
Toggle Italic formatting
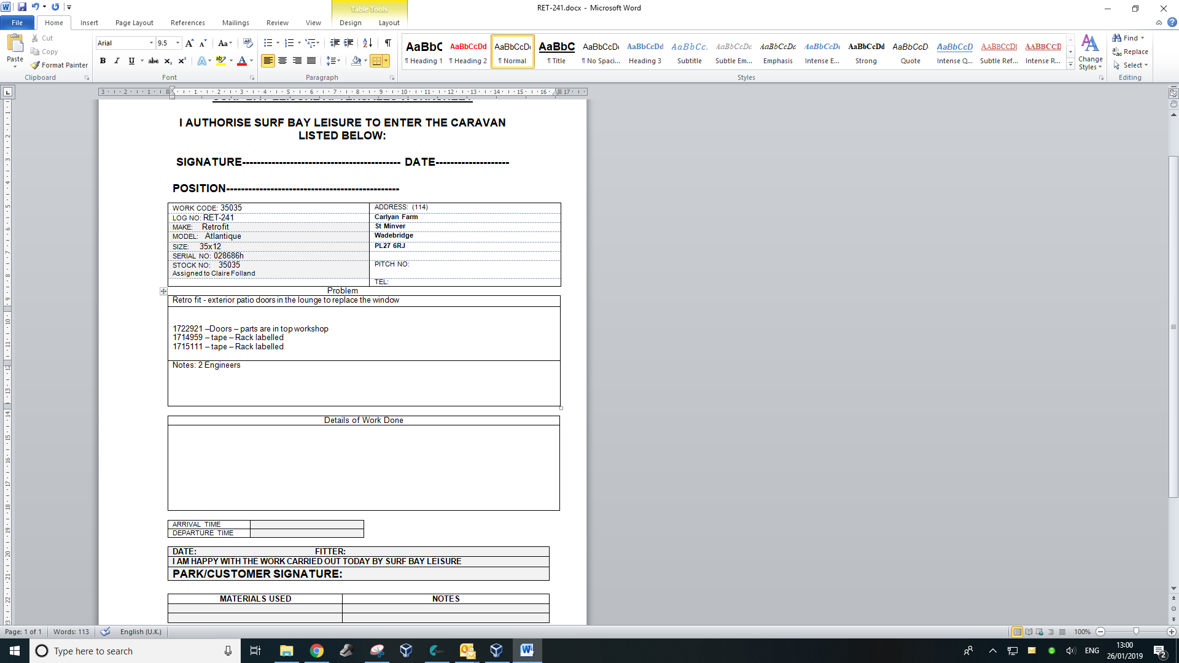(x=117, y=61)
